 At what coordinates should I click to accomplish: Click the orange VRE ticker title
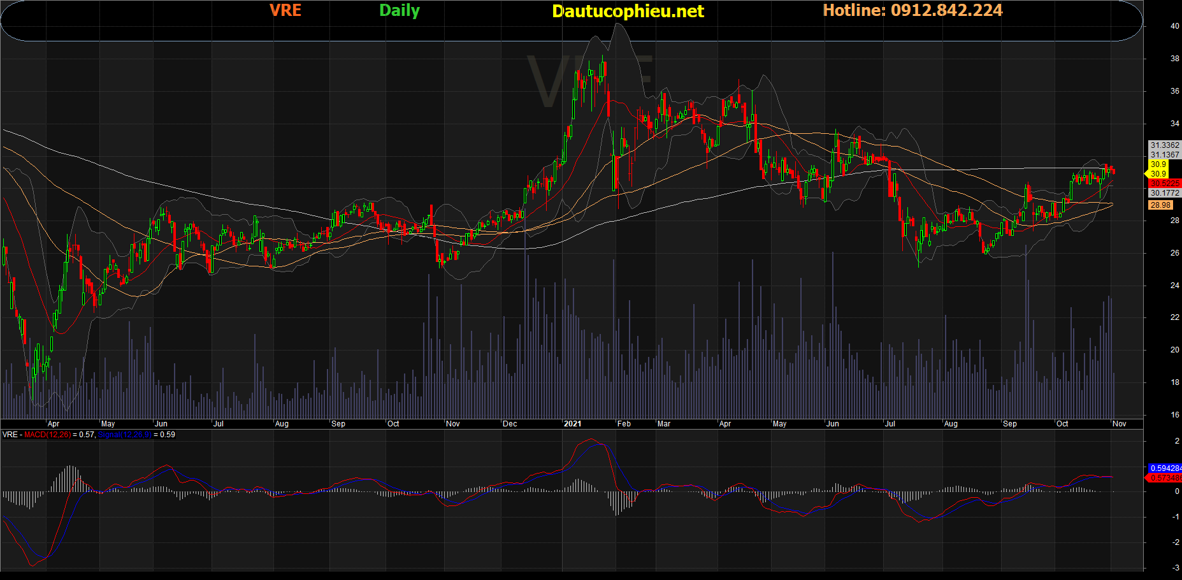[285, 10]
